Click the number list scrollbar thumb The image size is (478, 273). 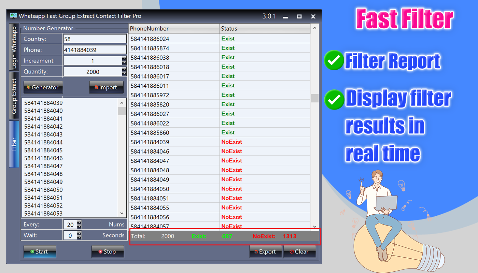[x=122, y=111]
